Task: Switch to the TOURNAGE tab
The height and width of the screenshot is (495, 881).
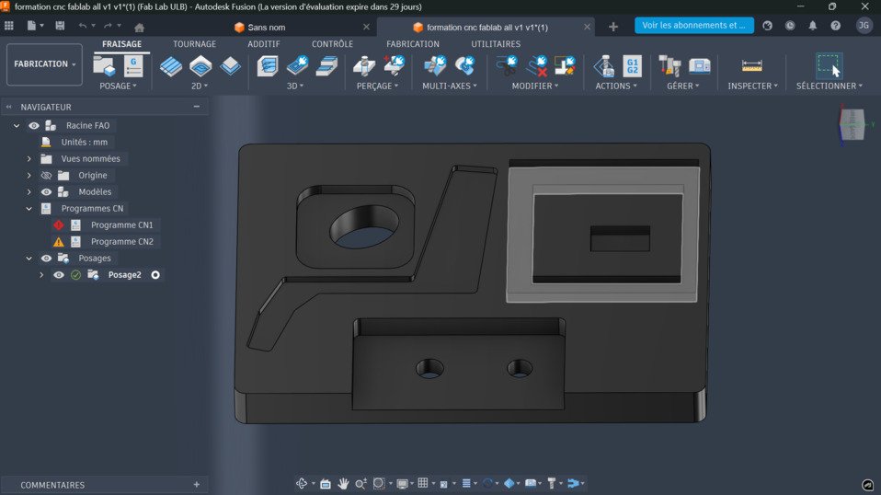Action: pos(194,44)
